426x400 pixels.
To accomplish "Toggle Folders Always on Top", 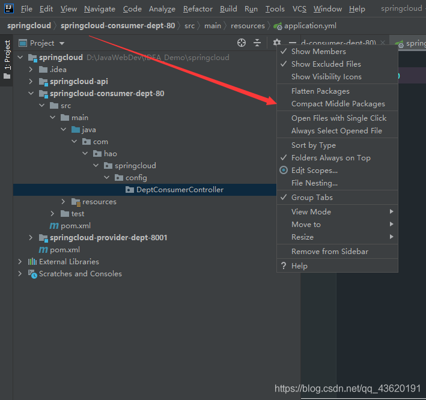I will tap(337, 158).
